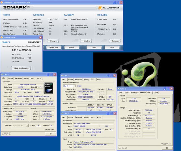Click the Game... button

[113, 48]
